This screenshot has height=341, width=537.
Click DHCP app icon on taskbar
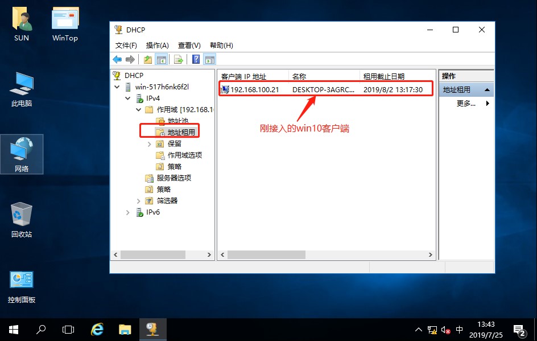coord(153,330)
